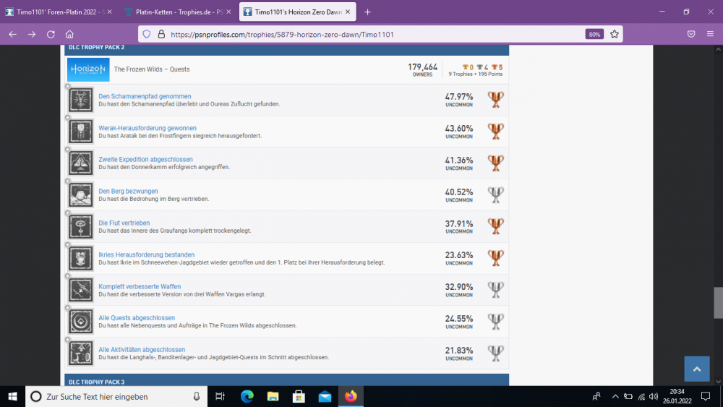Click the psnprofiles URL address field

pos(361,34)
